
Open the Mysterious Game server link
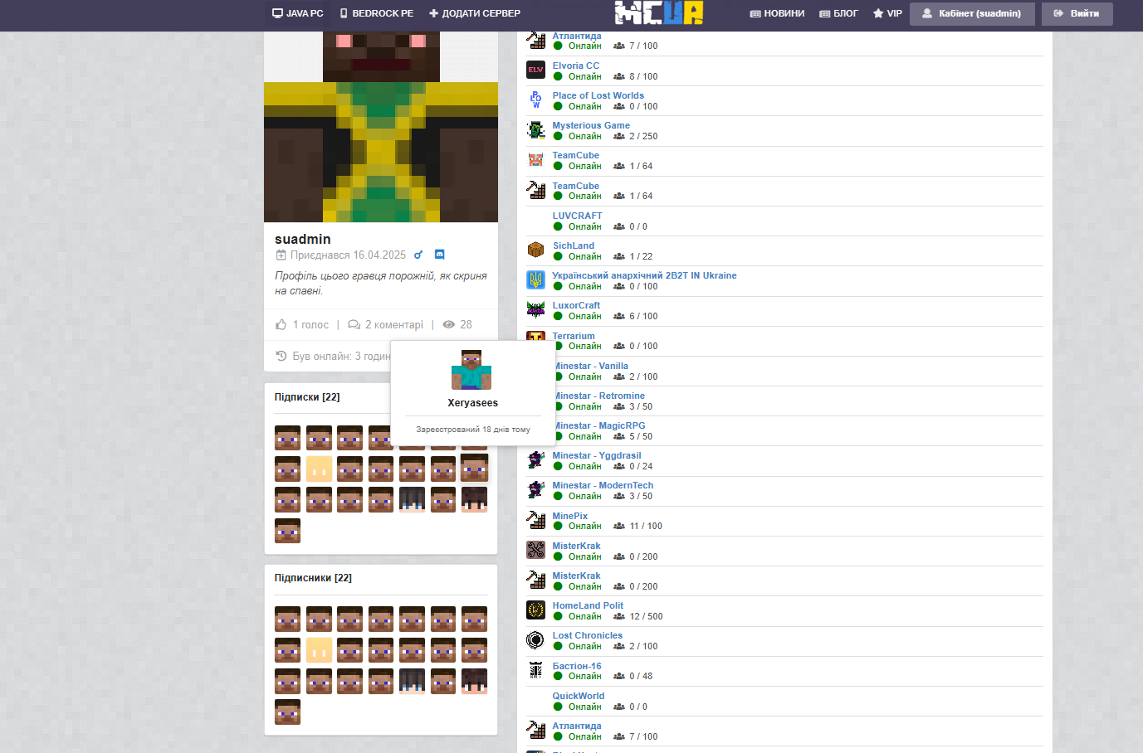(591, 125)
